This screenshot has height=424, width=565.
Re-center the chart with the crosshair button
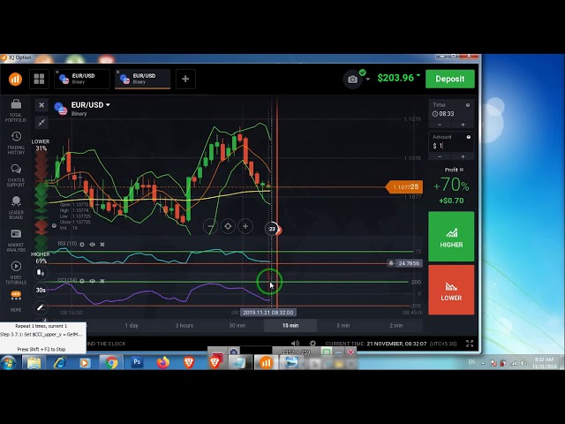pos(228,226)
